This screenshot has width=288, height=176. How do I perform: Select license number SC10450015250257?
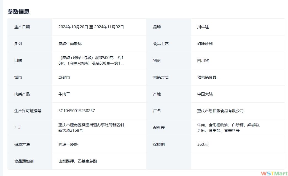(77, 111)
